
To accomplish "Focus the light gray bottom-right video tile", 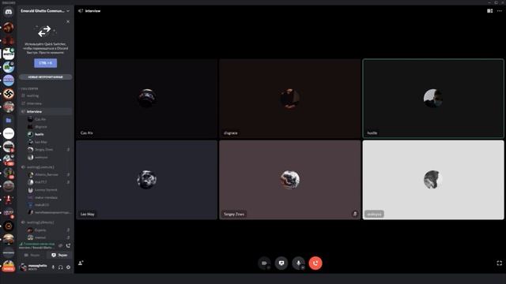I will coord(433,180).
